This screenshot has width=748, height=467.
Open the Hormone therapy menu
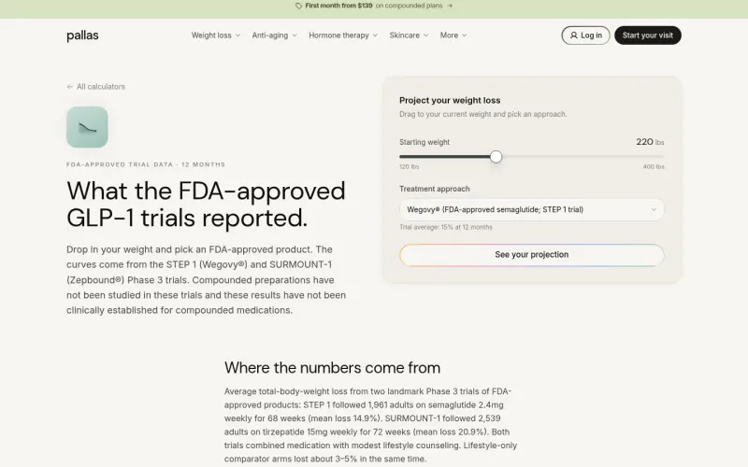(343, 35)
